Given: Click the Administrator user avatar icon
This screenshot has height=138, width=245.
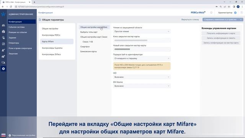Looking at the screenshot, I should pos(235,13).
